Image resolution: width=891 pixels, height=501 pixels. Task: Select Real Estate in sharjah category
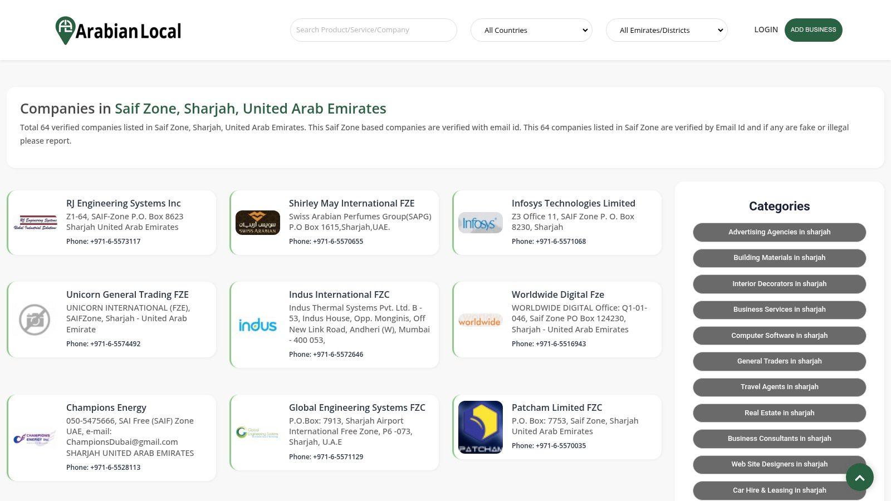tap(779, 413)
